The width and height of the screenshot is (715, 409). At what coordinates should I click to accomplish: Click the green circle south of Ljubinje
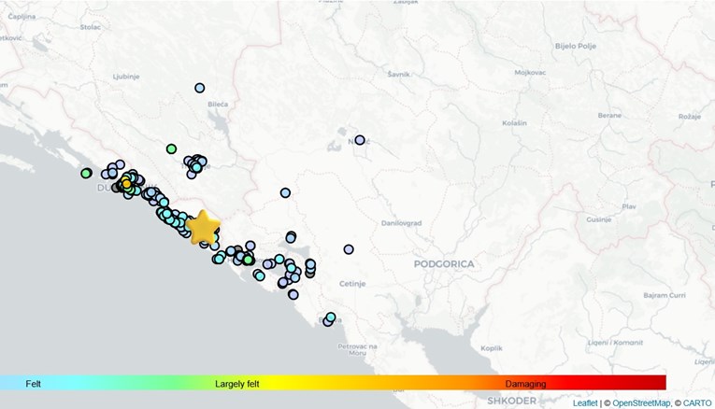click(171, 148)
